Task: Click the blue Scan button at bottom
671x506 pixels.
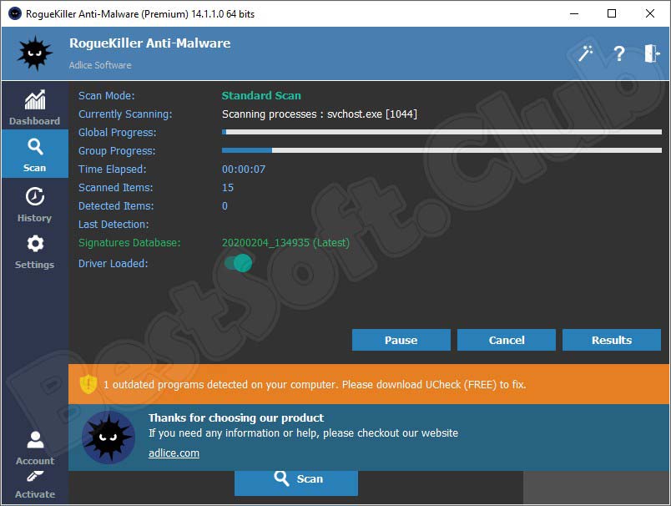Action: [x=296, y=478]
